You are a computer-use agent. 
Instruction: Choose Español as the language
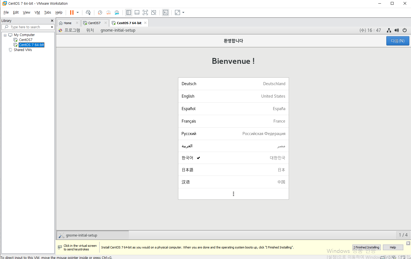[x=234, y=109]
